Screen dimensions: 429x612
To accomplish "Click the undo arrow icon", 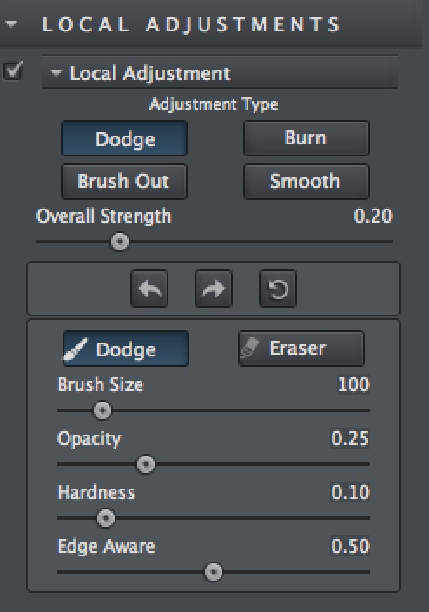I will 149,289.
